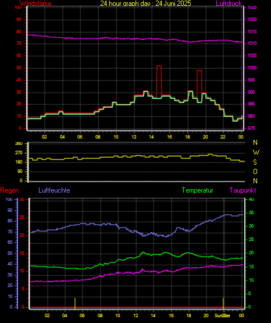Click the yellow sunrise marker line near 05
The height and width of the screenshot is (323, 271).
(75, 303)
